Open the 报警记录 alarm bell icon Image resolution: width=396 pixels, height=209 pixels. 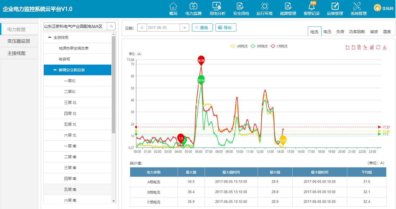point(311,6)
